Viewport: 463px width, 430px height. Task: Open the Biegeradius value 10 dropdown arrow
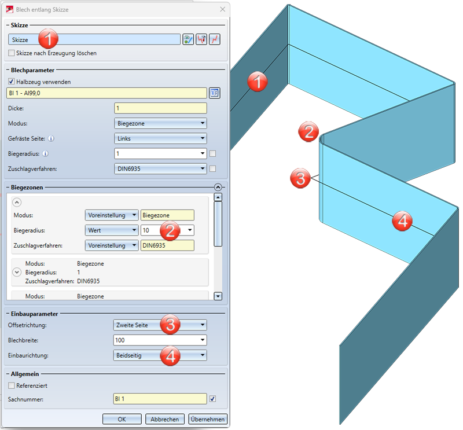click(x=190, y=230)
